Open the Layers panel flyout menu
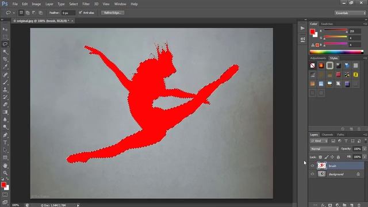Viewport: 368px width, 207px height. pos(365,135)
